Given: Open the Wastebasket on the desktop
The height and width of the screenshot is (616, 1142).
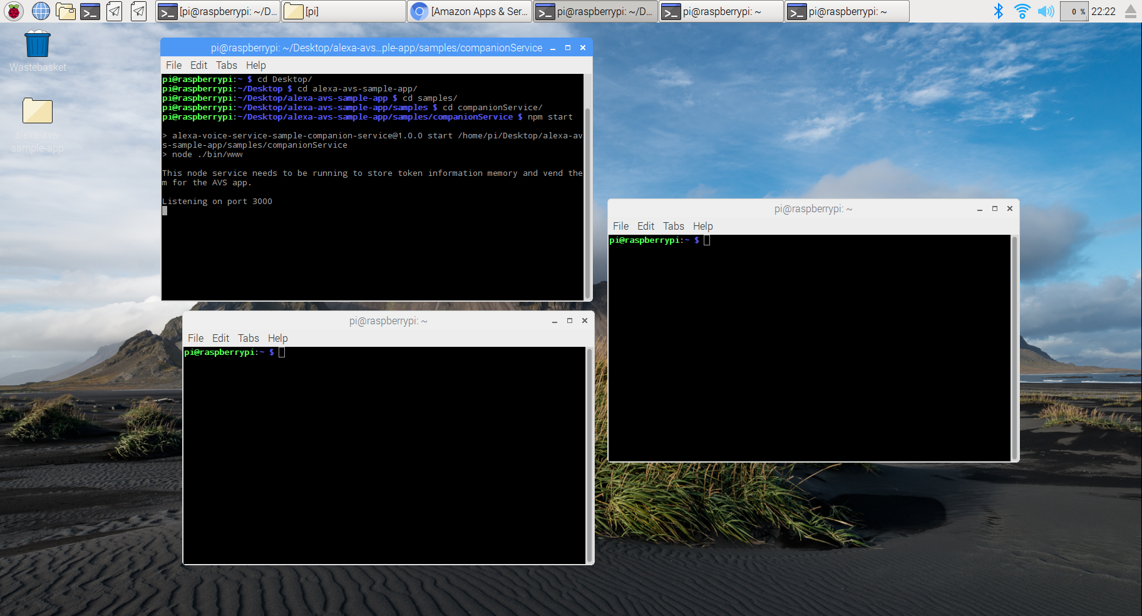Looking at the screenshot, I should 37,44.
